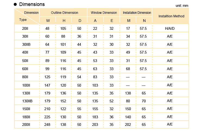Select the Window Dimension header
Screen dimensions: 204x131
(104, 12)
